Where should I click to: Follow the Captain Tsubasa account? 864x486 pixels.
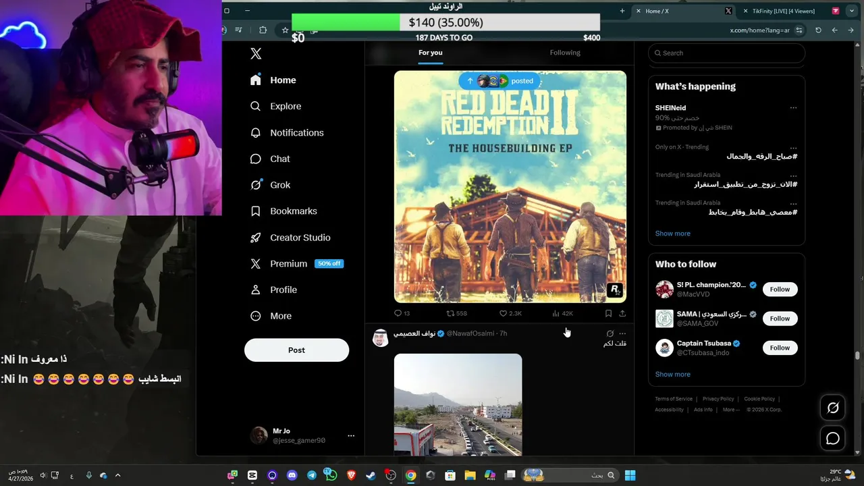pos(780,348)
